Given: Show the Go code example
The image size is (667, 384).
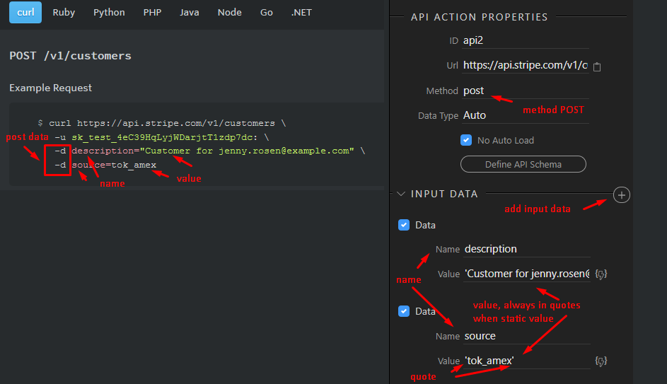Looking at the screenshot, I should [266, 12].
